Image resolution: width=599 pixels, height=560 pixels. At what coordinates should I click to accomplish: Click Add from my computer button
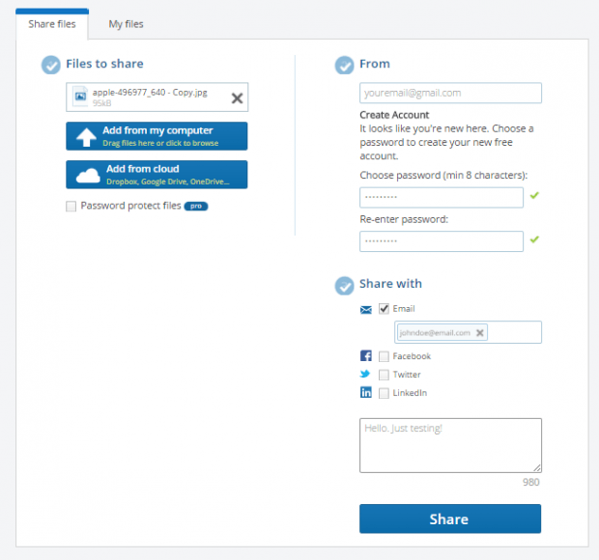(x=157, y=136)
